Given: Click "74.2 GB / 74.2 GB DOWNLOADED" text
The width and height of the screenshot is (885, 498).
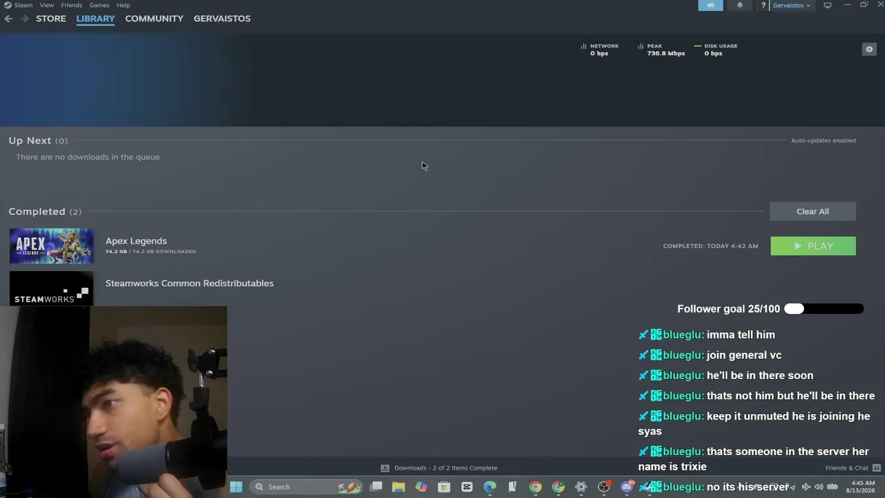Looking at the screenshot, I should (x=151, y=252).
